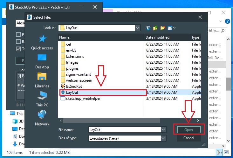Tick the first checkbox in the Patch window
Image resolution: width=233 pixels, height=158 pixels.
(18, 34)
